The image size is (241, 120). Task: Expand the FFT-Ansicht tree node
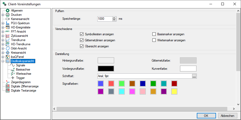3,32
